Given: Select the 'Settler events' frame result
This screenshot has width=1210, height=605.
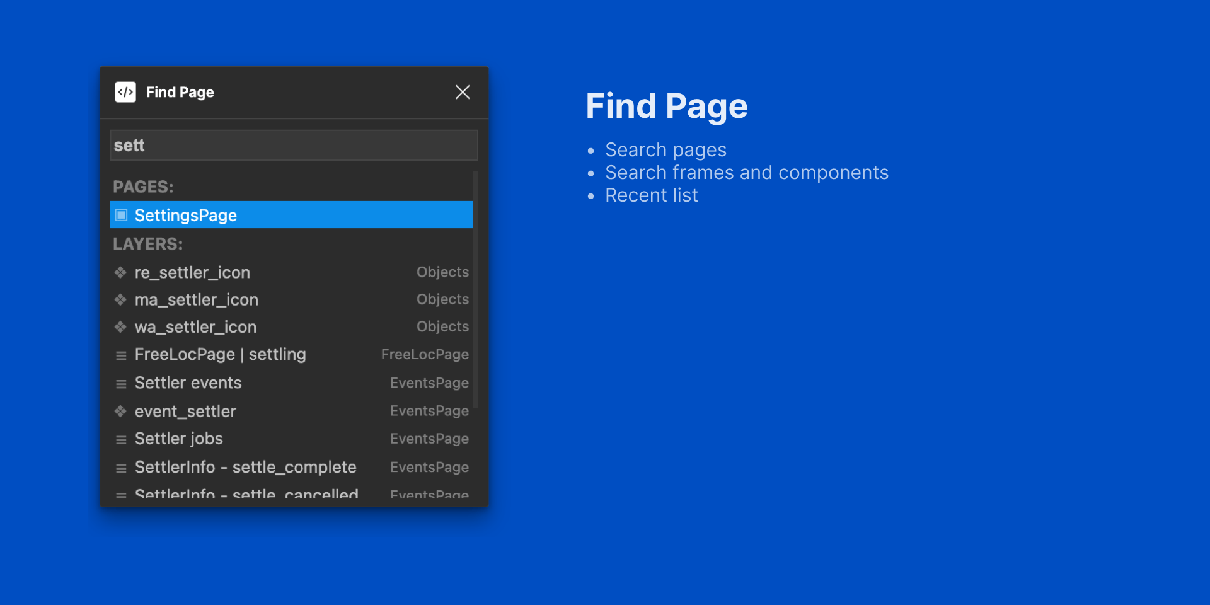Looking at the screenshot, I should click(x=291, y=383).
